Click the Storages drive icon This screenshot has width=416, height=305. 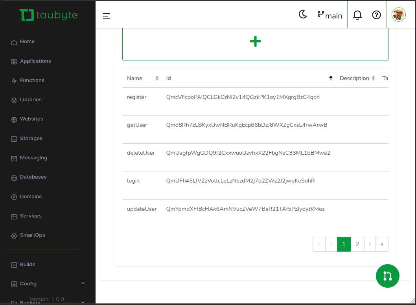[x=14, y=139]
